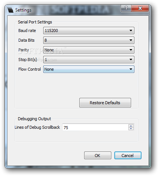Increase debug scrollback with up arrow

(x=131, y=126)
